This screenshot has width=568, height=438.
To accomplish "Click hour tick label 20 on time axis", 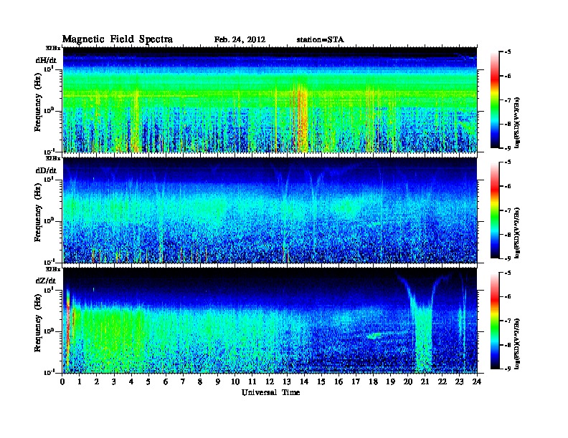I will pyautogui.click(x=408, y=382).
